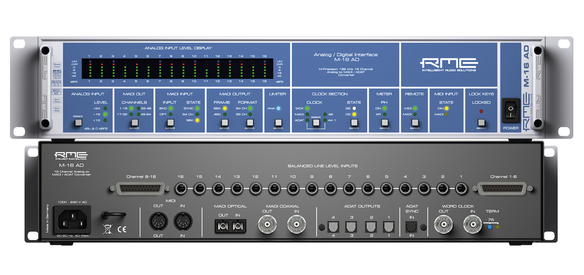
Task: Push the MADI Input select button
Action: click(170, 122)
